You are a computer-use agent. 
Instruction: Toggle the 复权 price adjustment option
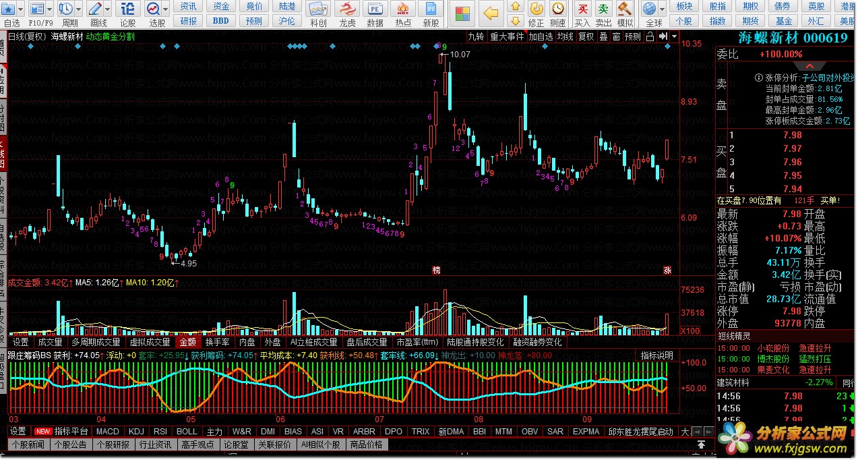pos(586,36)
